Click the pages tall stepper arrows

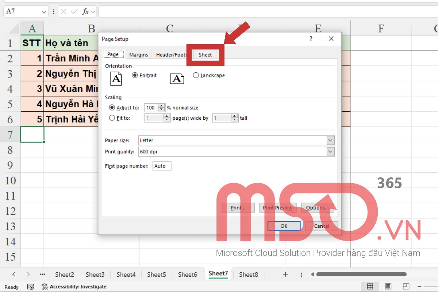(235, 118)
